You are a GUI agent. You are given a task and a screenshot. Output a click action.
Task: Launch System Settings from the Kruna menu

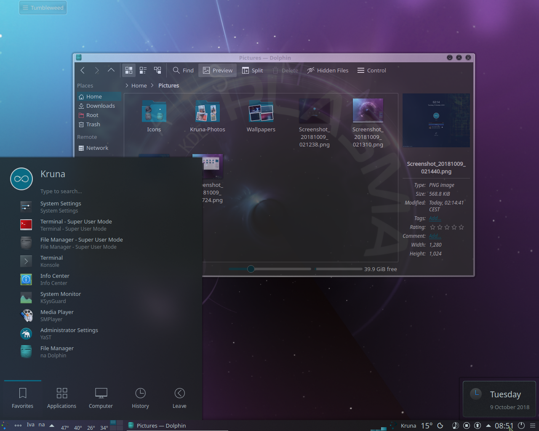tap(101, 207)
